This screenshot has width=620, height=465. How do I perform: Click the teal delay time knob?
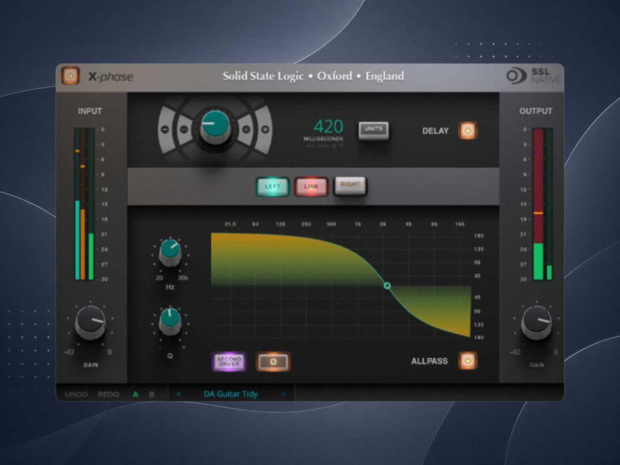(215, 127)
